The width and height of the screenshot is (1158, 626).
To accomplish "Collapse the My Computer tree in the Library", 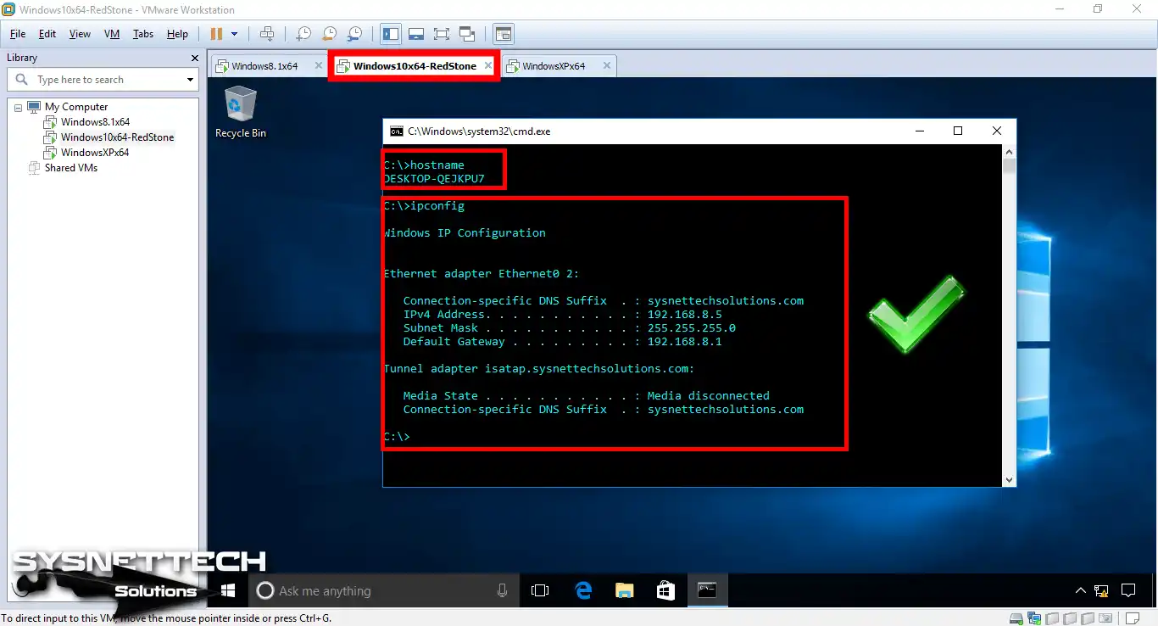I will [18, 106].
